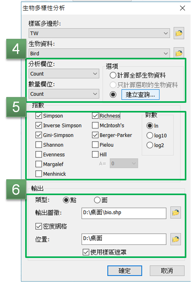The height and width of the screenshot is (282, 191).
Task: Select 面 as output type
Action: tap(97, 200)
